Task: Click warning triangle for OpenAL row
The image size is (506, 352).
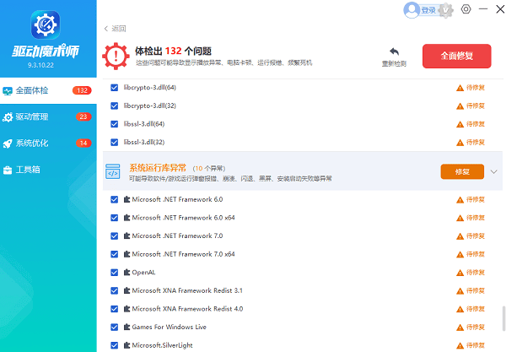Action: pyautogui.click(x=460, y=273)
